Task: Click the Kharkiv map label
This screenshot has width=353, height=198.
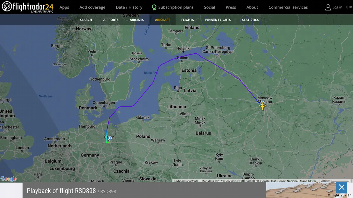Action: tap(256, 161)
